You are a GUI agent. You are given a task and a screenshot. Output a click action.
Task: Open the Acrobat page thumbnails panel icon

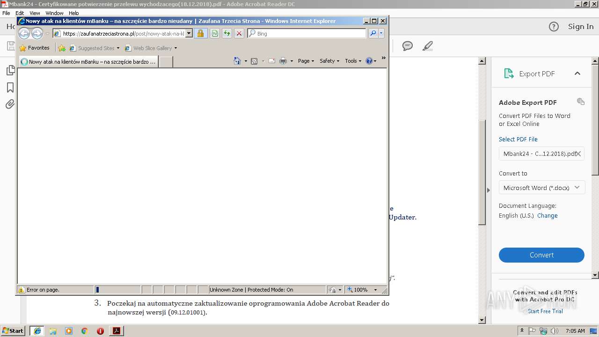[x=10, y=70]
